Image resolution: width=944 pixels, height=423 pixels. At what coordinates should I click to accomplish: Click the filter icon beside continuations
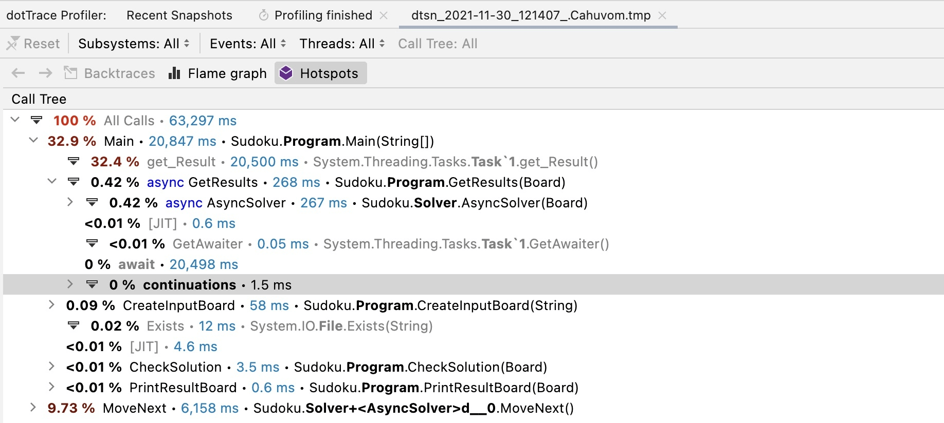[x=93, y=285]
